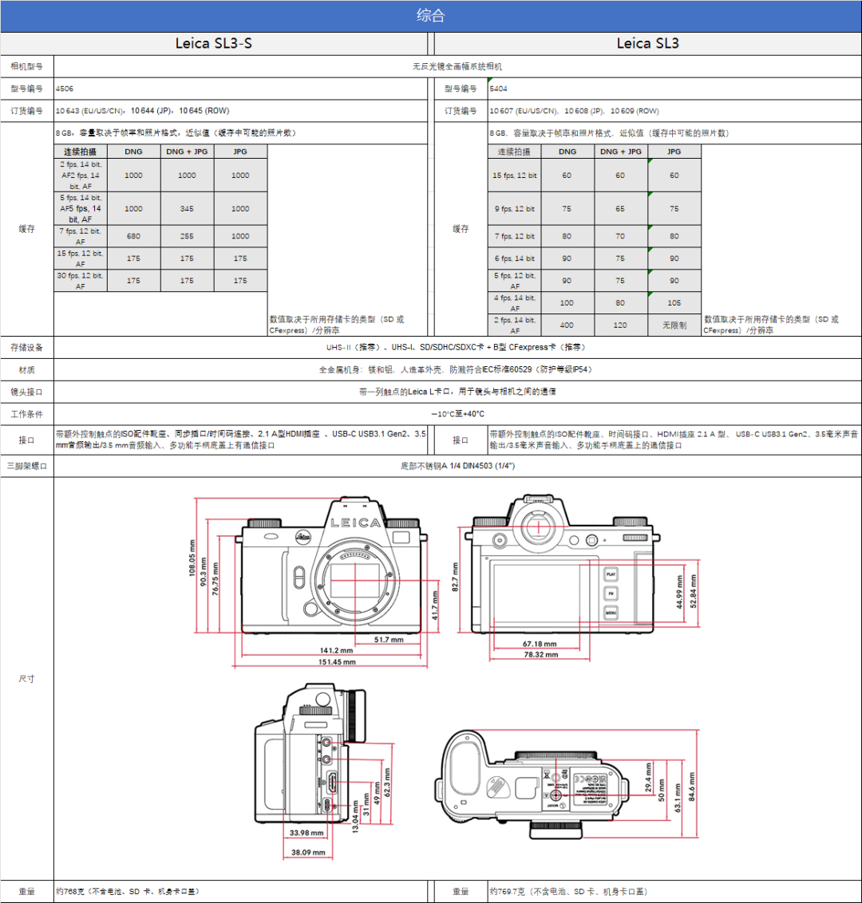Click the 120 DNG + JPG value
The width and height of the screenshot is (862, 903).
tap(621, 325)
